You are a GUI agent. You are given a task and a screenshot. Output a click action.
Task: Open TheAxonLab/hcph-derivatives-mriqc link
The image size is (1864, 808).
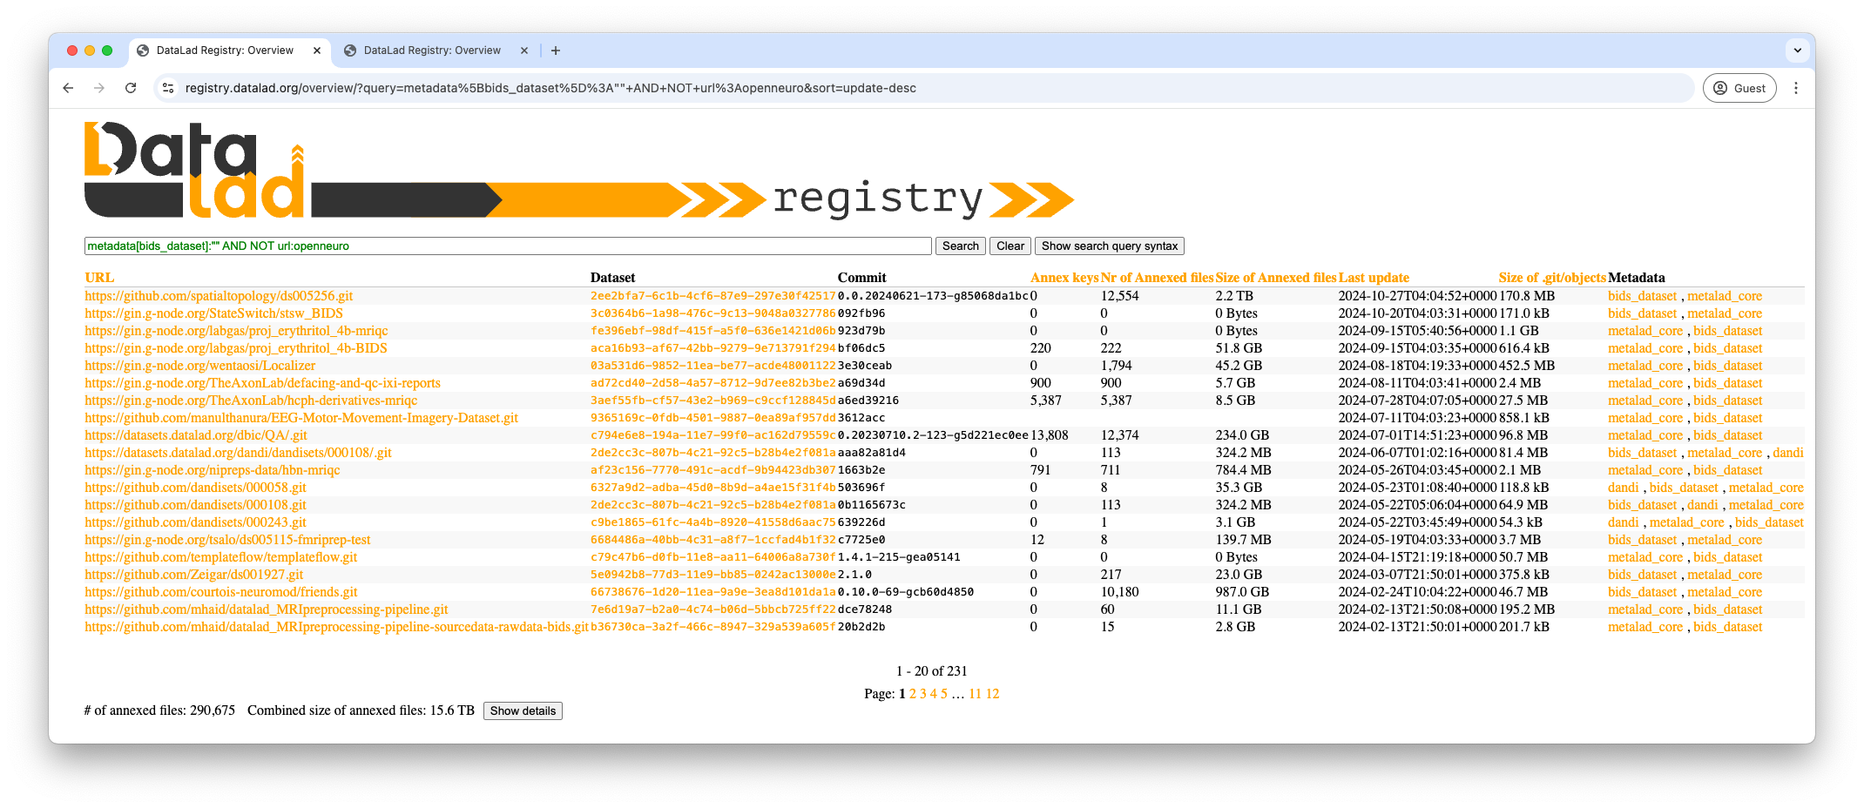(x=251, y=401)
